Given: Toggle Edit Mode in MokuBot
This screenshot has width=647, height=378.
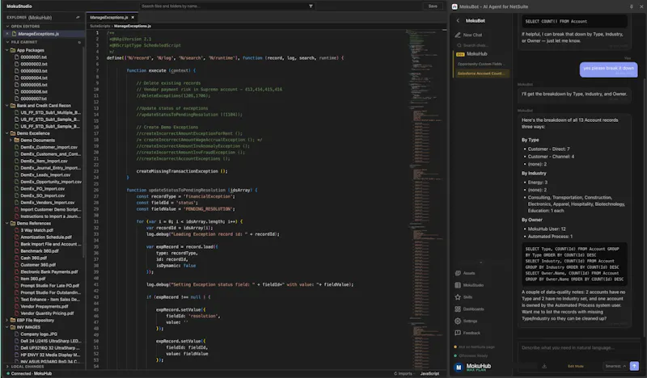Looking at the screenshot, I should click(x=576, y=366).
